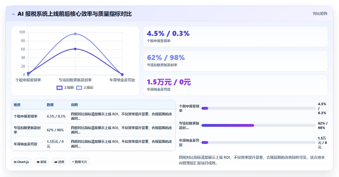Click the 1.5万元 / 0元 table cell
This screenshot has width=339, height=177.
tap(56, 144)
